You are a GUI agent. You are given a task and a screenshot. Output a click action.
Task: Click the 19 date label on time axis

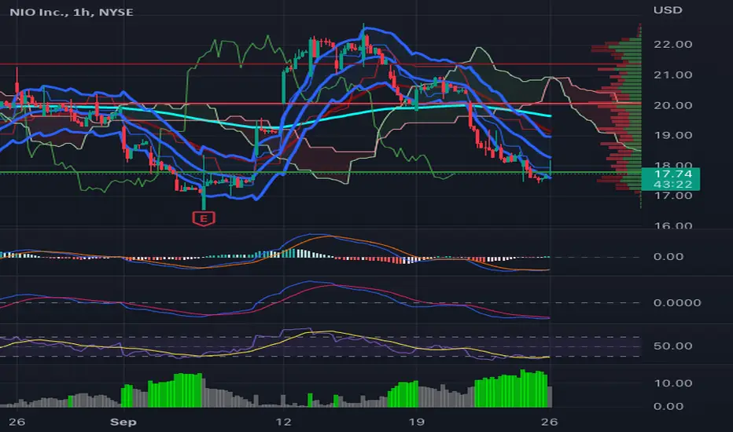(416, 423)
